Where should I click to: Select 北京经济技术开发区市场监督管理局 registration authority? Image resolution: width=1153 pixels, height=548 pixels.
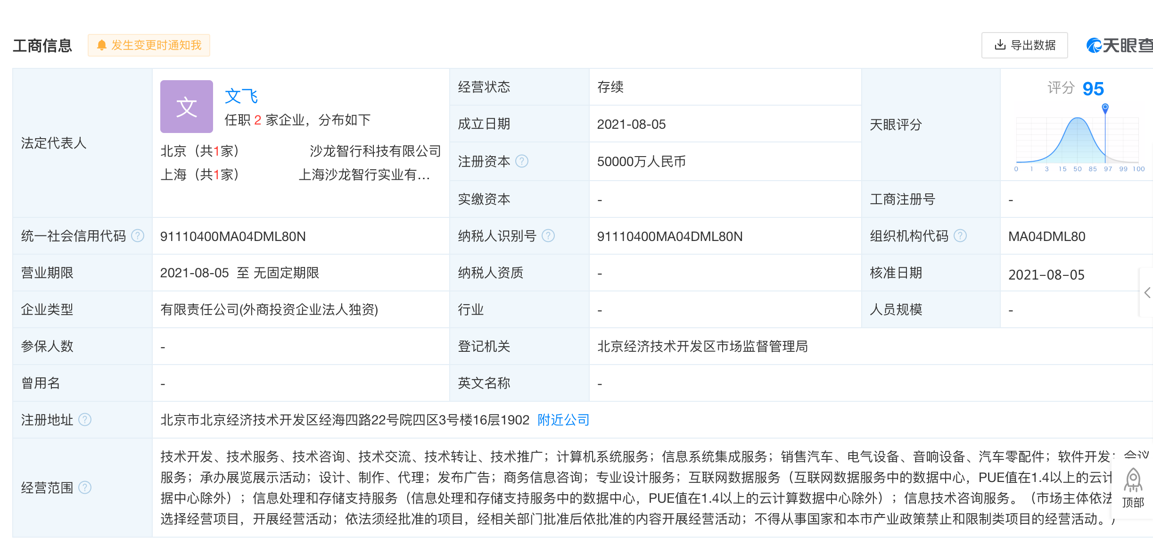pos(702,347)
